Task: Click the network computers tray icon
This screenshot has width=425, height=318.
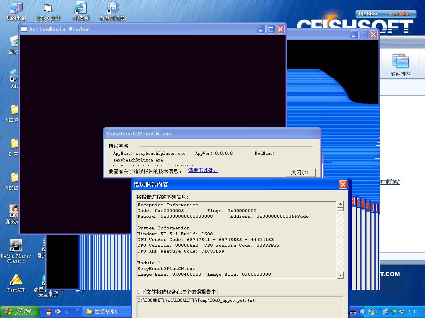Action: pyautogui.click(x=386, y=312)
